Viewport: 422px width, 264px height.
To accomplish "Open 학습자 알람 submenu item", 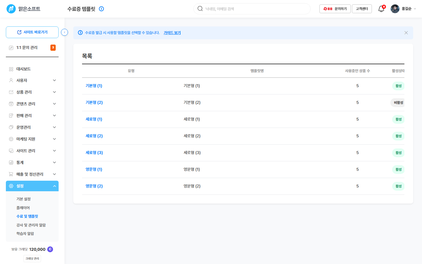I will (25, 233).
